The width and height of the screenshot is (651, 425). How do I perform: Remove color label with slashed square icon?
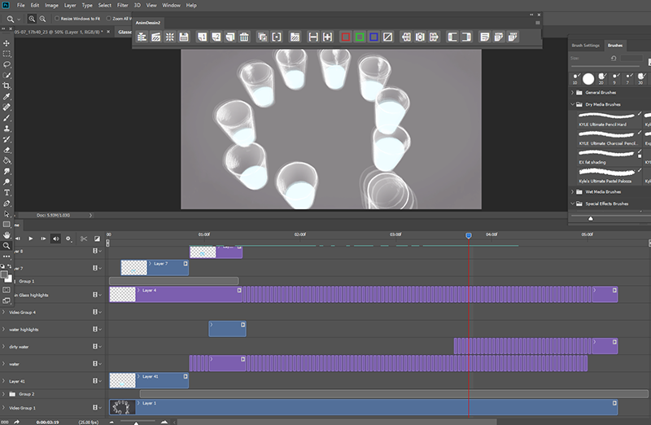click(x=388, y=37)
